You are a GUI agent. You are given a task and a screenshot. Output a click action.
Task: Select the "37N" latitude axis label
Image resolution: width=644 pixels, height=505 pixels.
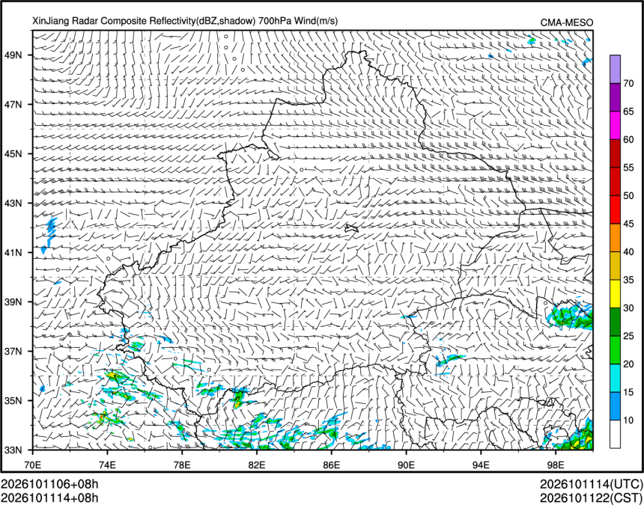(x=12, y=351)
